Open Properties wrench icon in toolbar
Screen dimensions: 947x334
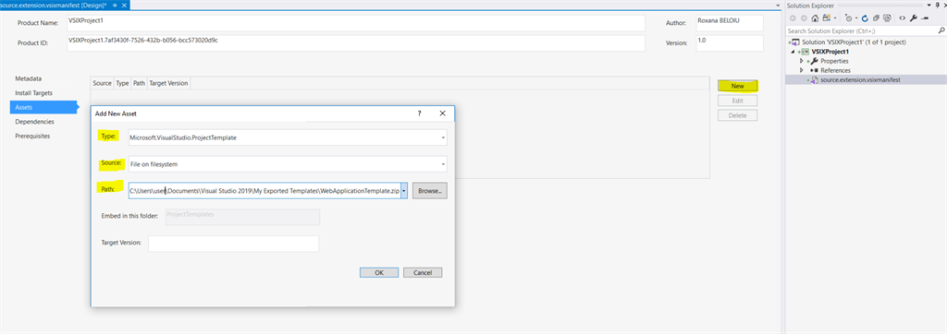[913, 18]
